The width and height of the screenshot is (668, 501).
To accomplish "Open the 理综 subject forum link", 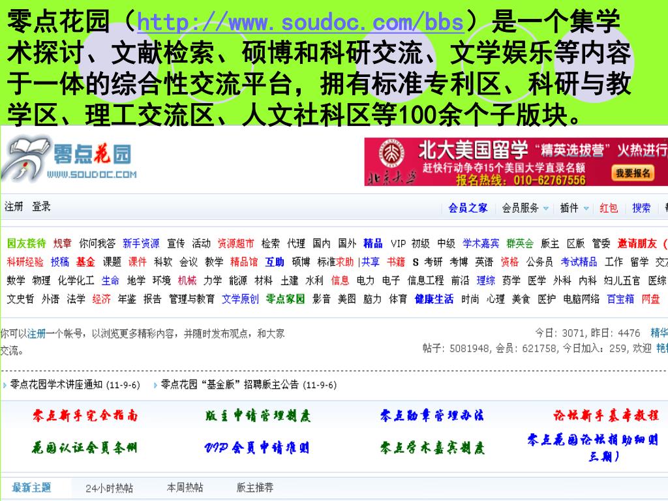I will pos(485,281).
